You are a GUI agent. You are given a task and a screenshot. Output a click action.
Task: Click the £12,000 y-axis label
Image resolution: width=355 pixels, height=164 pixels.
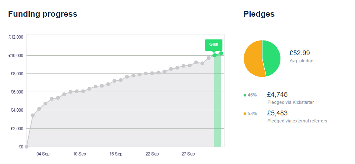point(16,37)
